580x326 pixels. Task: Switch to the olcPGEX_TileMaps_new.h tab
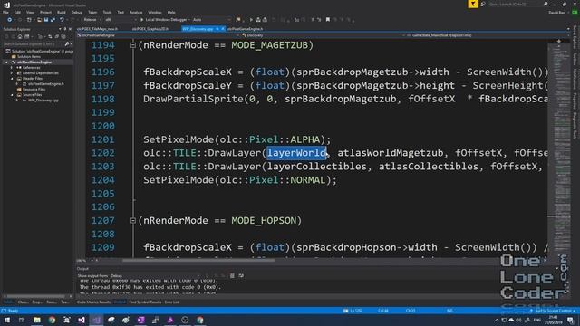(97, 28)
